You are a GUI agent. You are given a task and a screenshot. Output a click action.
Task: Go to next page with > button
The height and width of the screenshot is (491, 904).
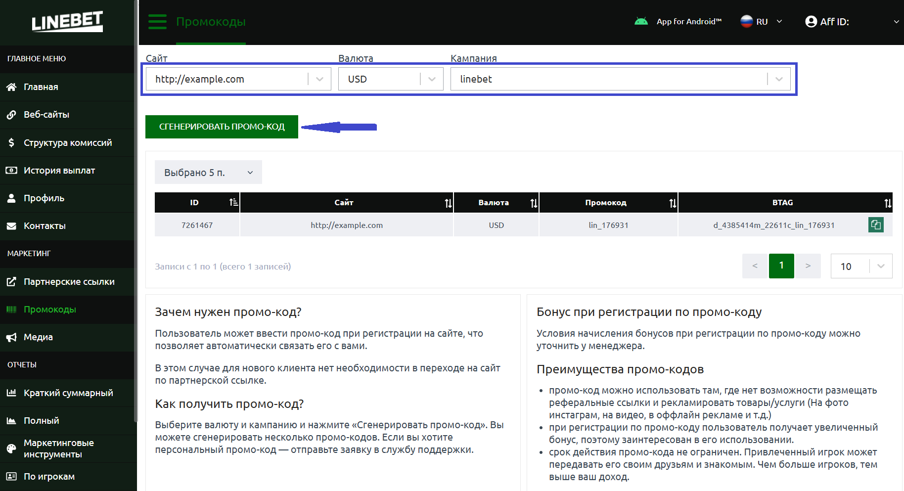coord(808,266)
